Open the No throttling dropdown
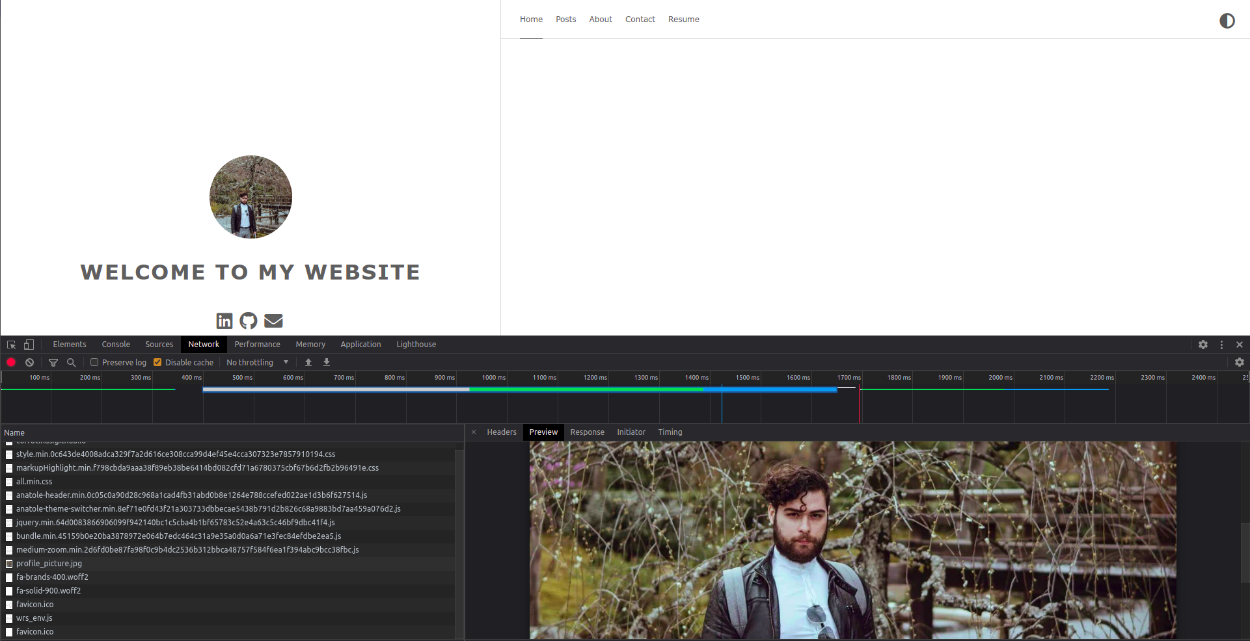This screenshot has width=1250, height=641. click(257, 362)
